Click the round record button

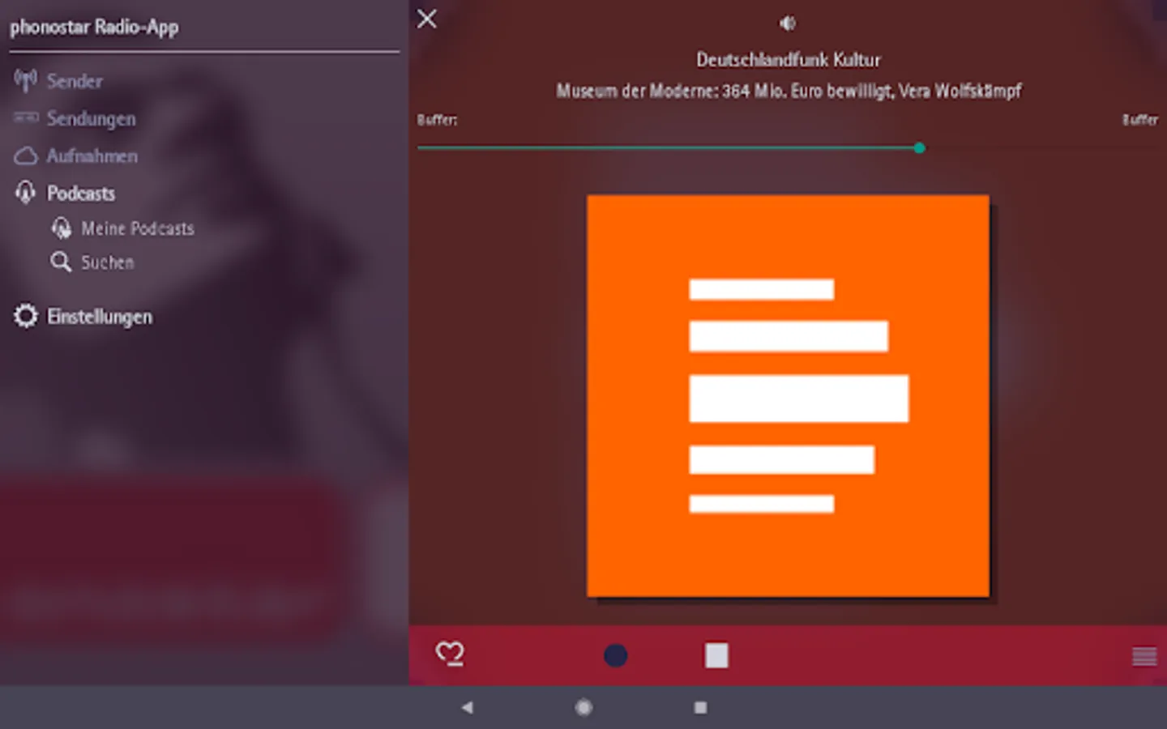pos(616,655)
